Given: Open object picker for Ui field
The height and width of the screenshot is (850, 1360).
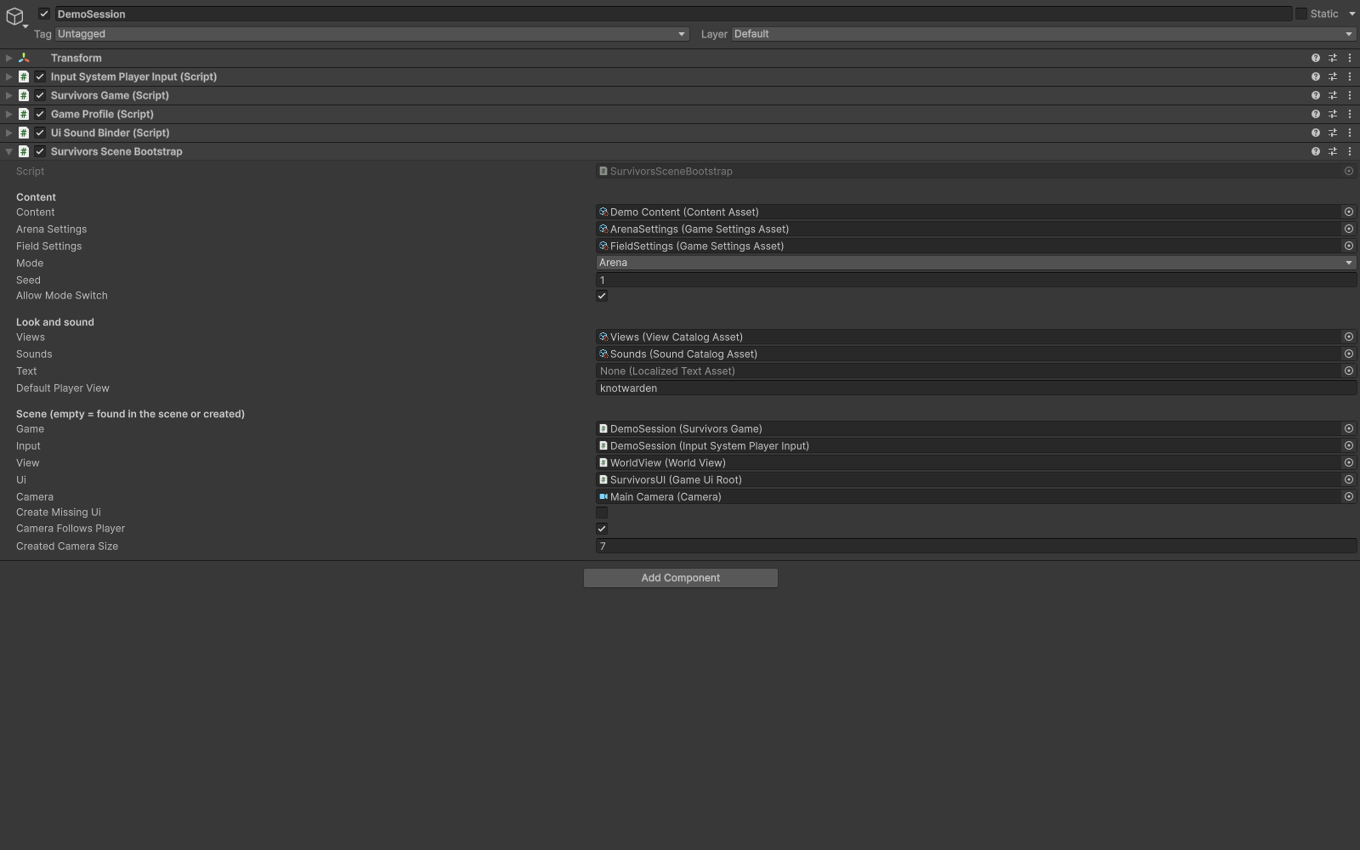Looking at the screenshot, I should [1349, 479].
